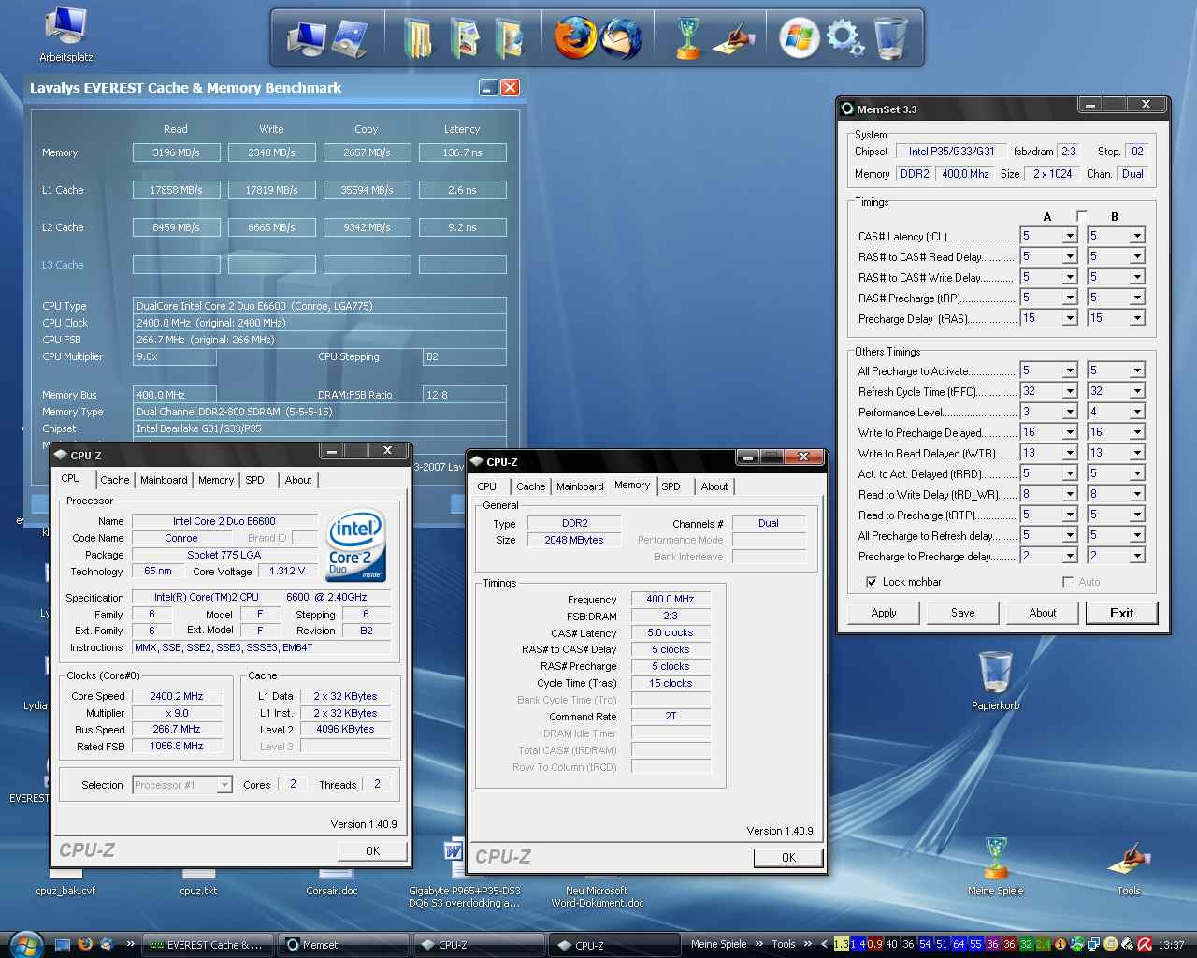Viewport: 1197px width, 958px height.
Task: Click the L1 Cache Copy 35594 MB/s value
Action: point(368,190)
